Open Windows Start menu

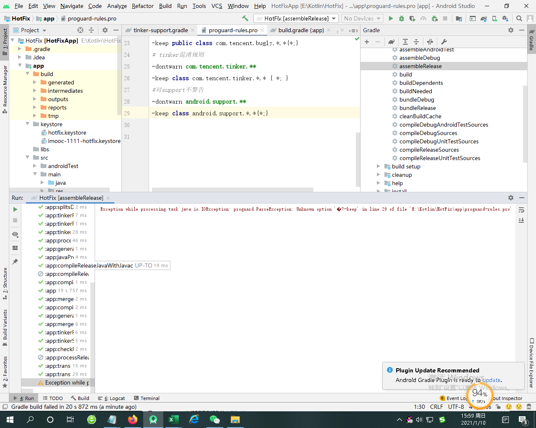[10, 420]
